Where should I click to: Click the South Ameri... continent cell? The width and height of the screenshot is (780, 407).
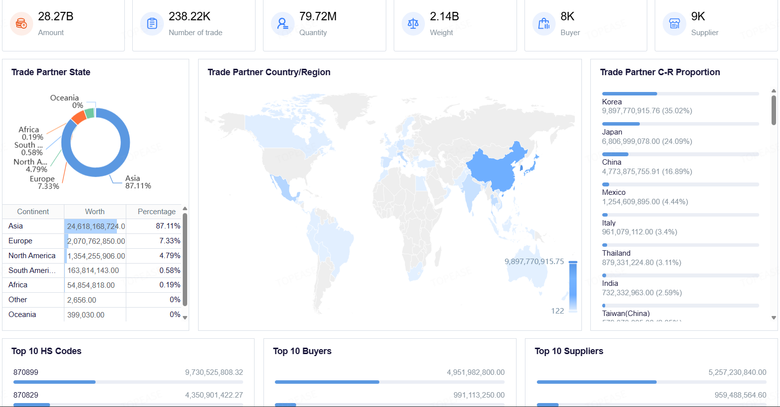(33, 271)
